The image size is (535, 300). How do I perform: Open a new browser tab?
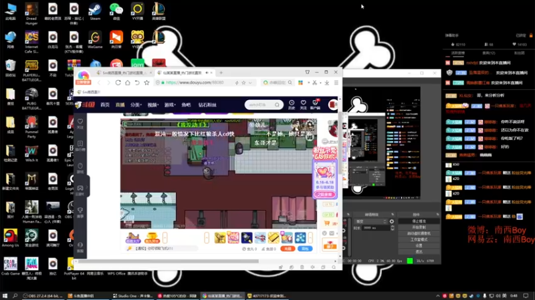(x=221, y=73)
